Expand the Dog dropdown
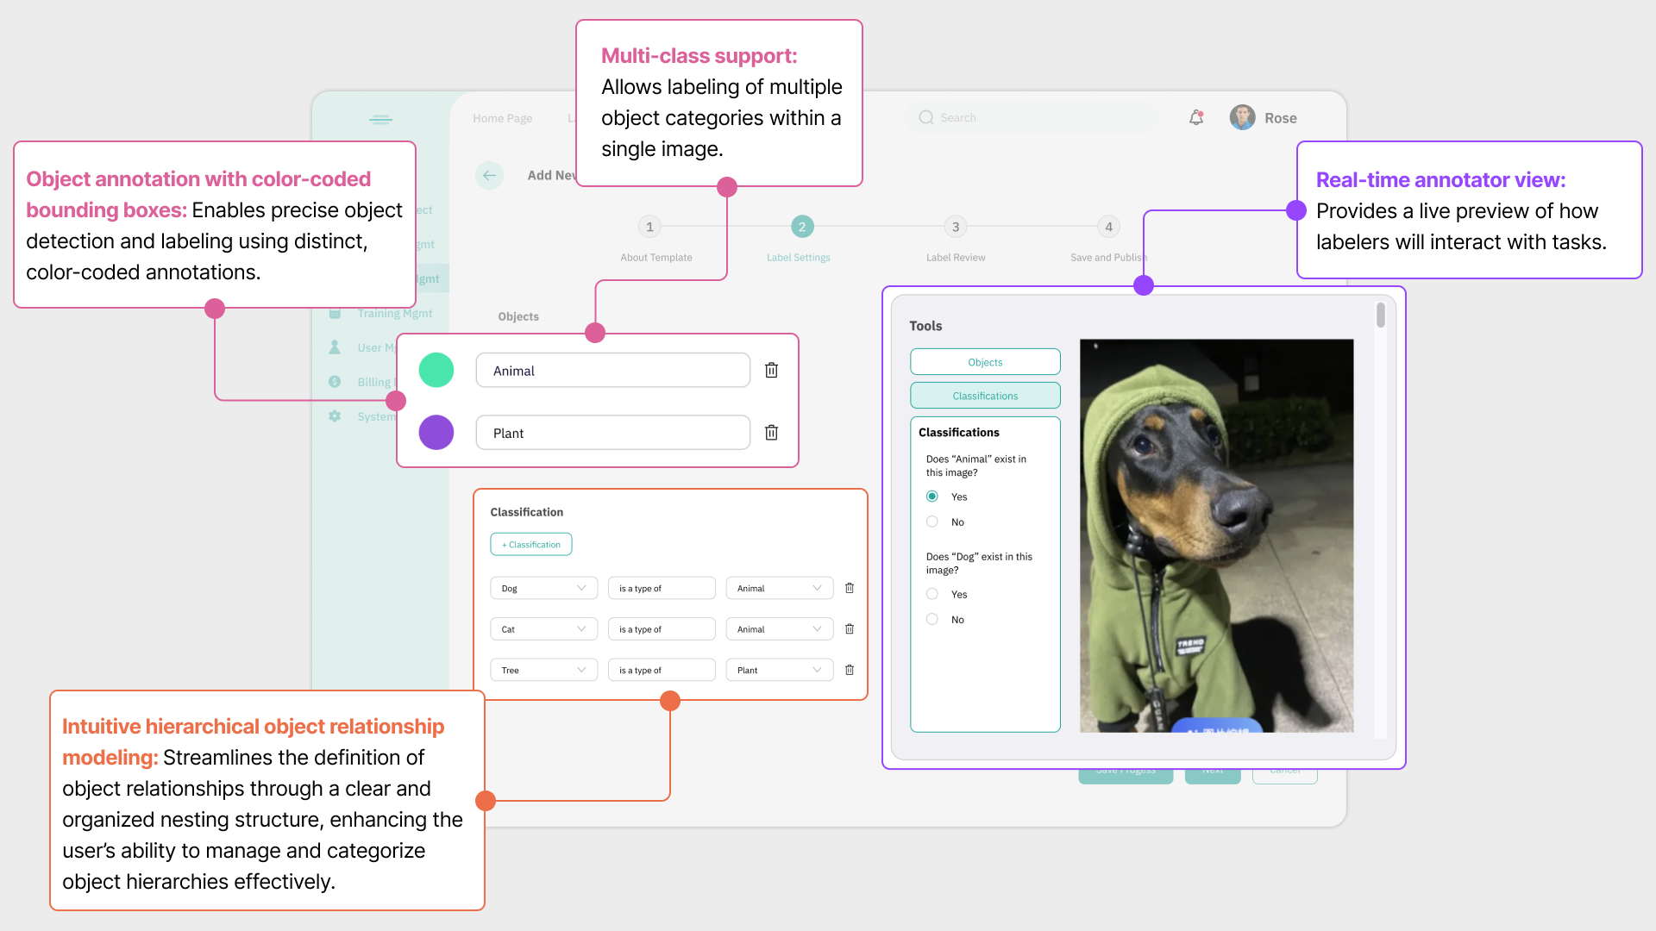 point(543,588)
